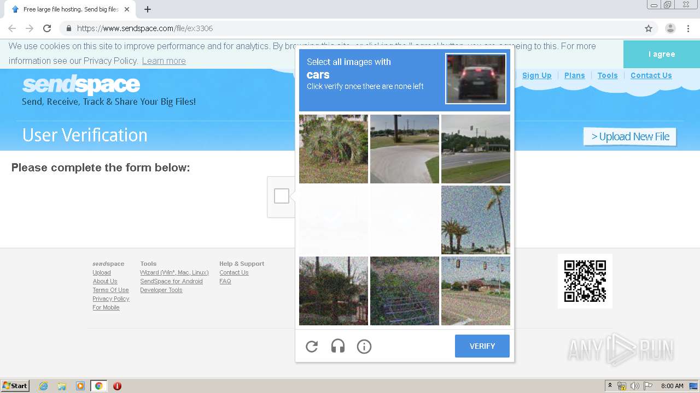Select the palm bush captcha tile
This screenshot has width=700, height=393.
coord(334,149)
